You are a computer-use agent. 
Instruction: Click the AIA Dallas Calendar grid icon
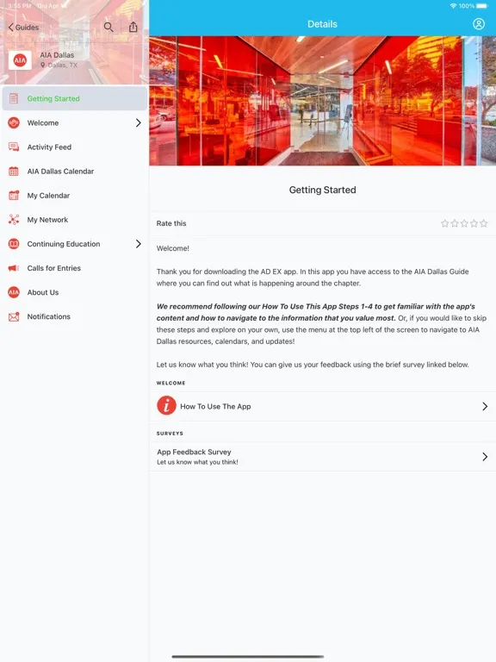14,171
